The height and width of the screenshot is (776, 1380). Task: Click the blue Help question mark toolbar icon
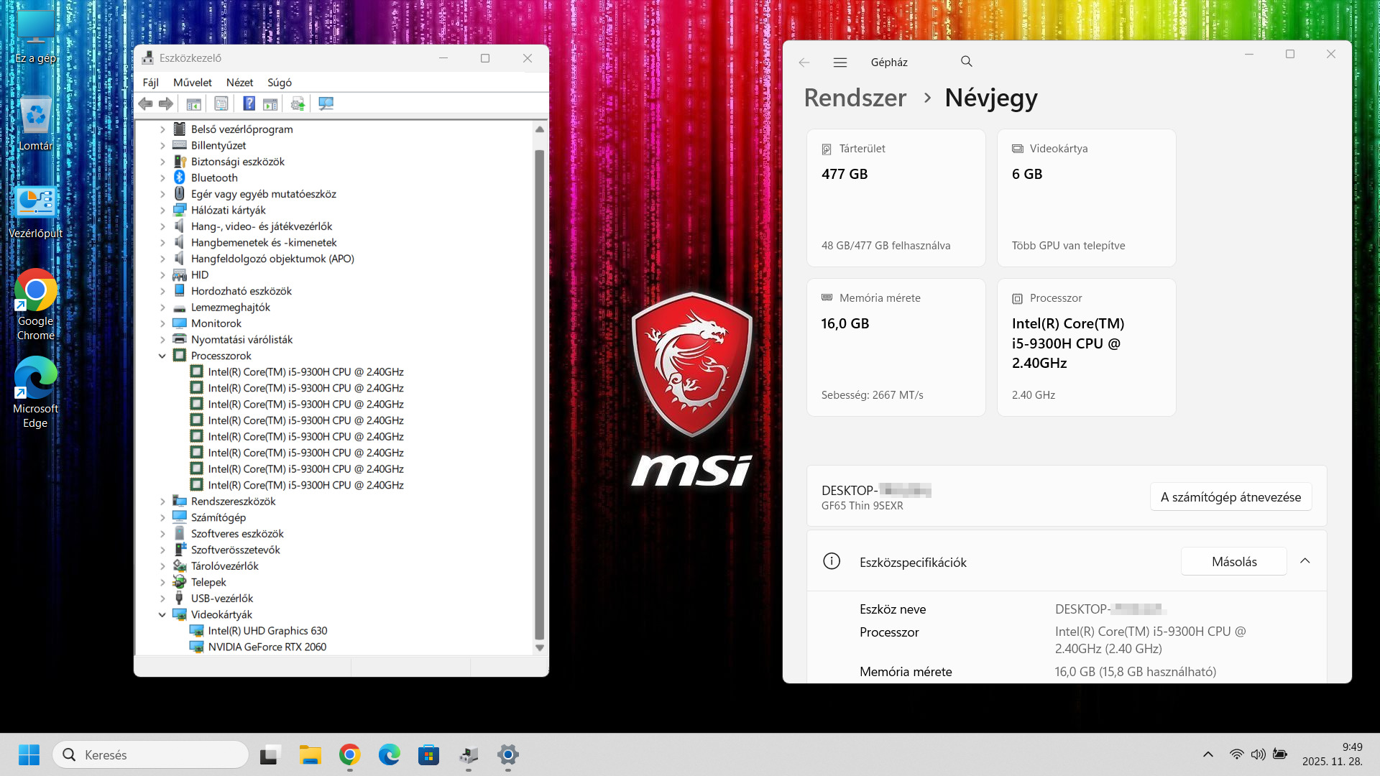pos(249,103)
